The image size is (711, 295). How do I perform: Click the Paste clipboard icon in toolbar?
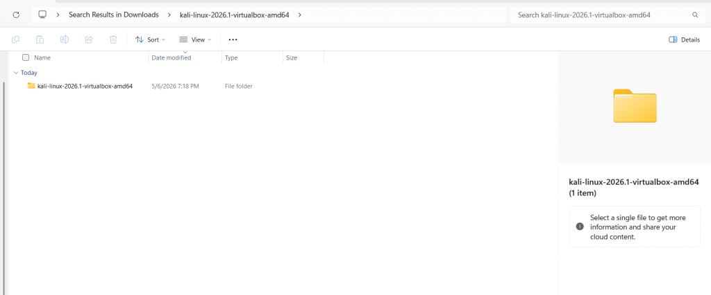click(x=40, y=39)
